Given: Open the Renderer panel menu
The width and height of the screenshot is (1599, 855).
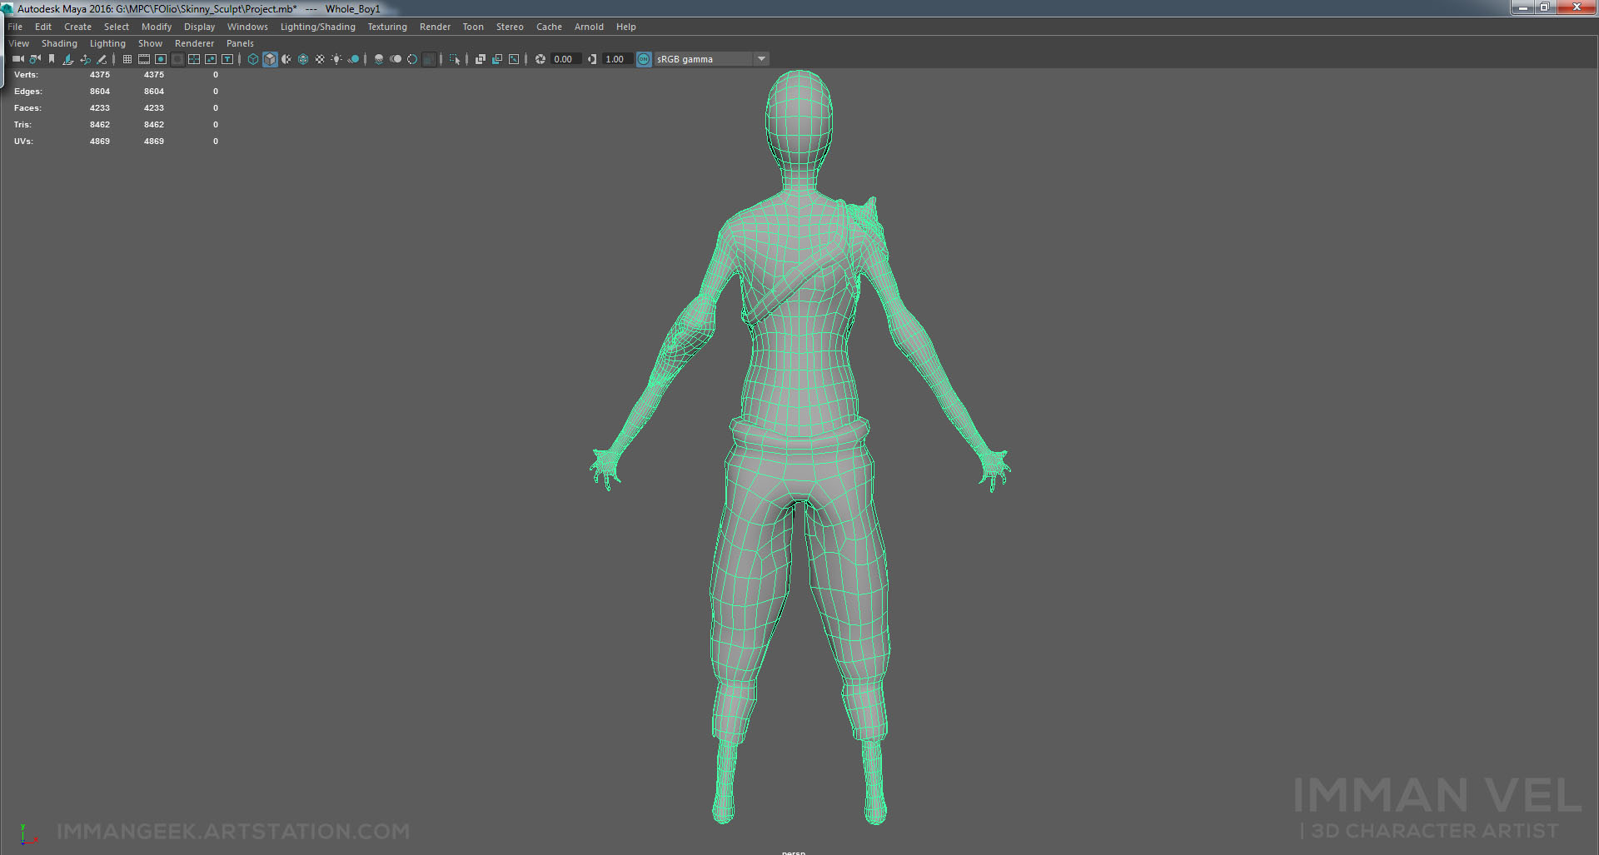Looking at the screenshot, I should (194, 43).
